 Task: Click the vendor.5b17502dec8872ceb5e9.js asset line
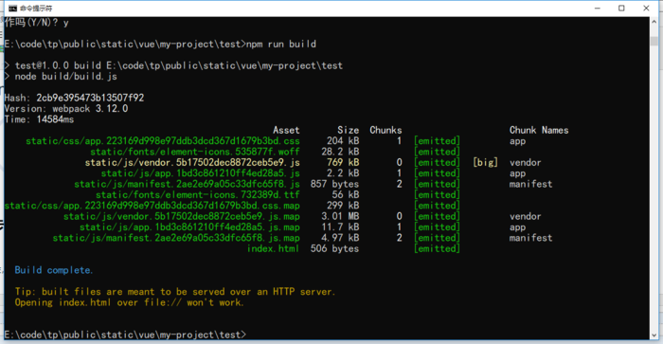click(x=192, y=162)
